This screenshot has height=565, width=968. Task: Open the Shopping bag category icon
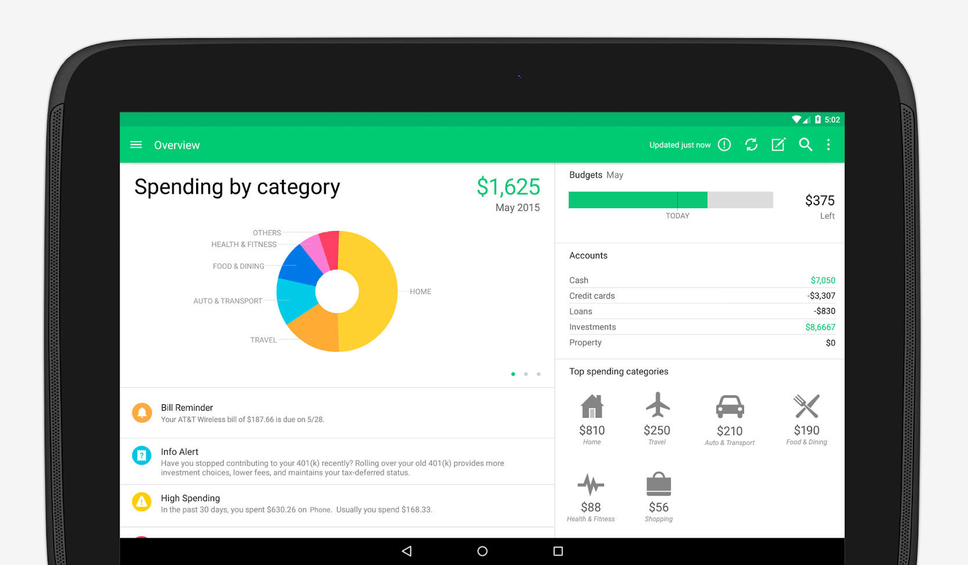click(658, 484)
